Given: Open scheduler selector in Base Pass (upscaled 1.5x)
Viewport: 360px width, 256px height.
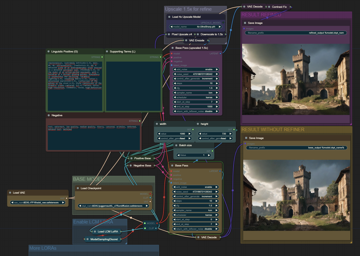Looking at the screenshot, I should point(196,97).
